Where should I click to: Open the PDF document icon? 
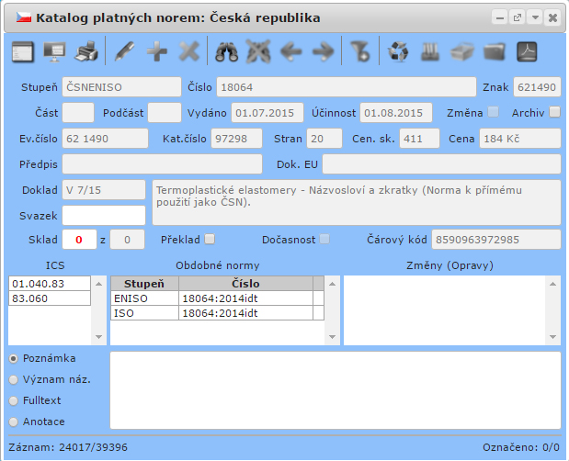click(527, 51)
